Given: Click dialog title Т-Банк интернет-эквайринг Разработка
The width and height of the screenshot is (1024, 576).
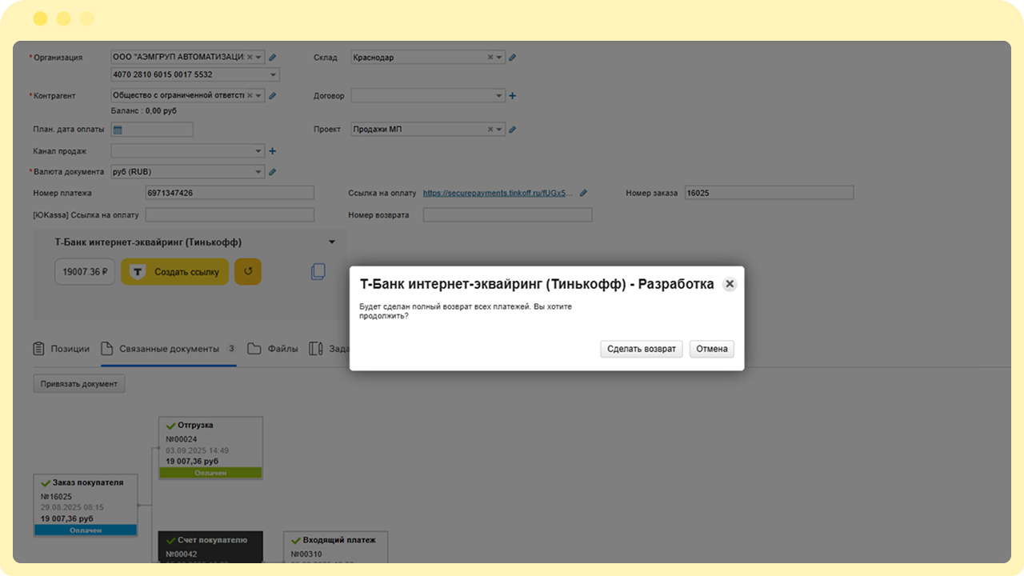Looking at the screenshot, I should (537, 284).
